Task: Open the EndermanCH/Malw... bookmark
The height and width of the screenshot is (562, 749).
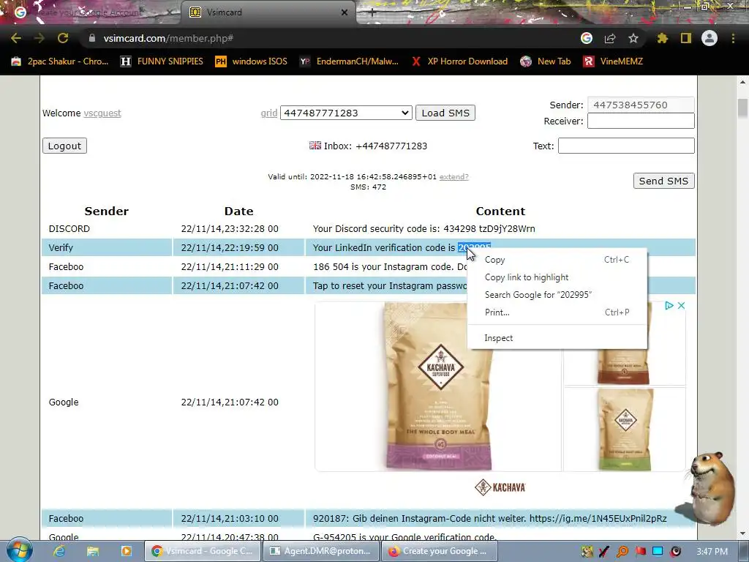Action: click(x=349, y=61)
